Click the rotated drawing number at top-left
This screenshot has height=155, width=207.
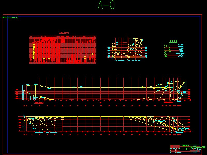(x=9, y=17)
